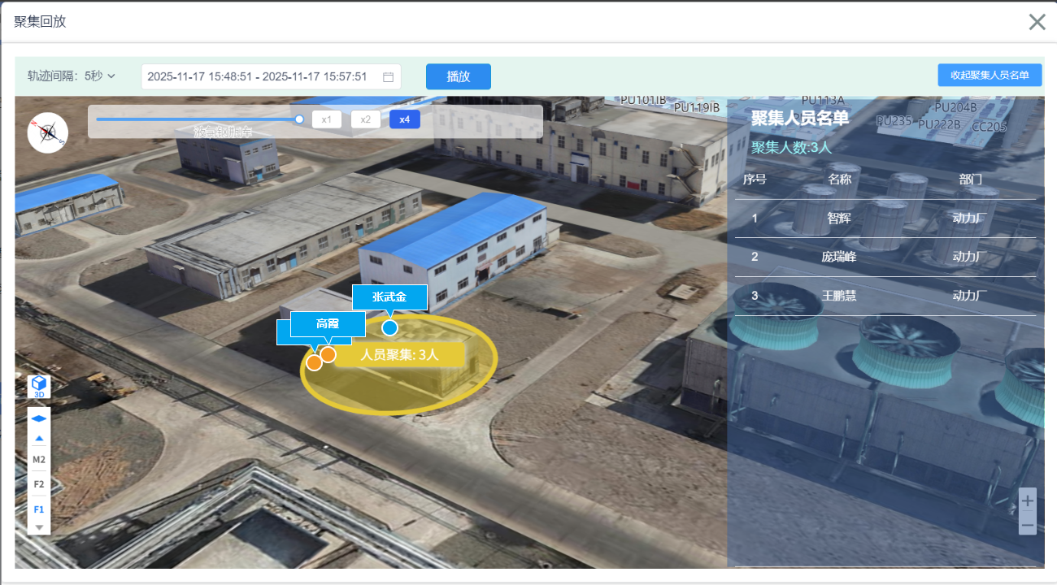Screen dimensions: 1057x585
Task: Click the 聚集回放 dialog title
Action: click(x=40, y=21)
